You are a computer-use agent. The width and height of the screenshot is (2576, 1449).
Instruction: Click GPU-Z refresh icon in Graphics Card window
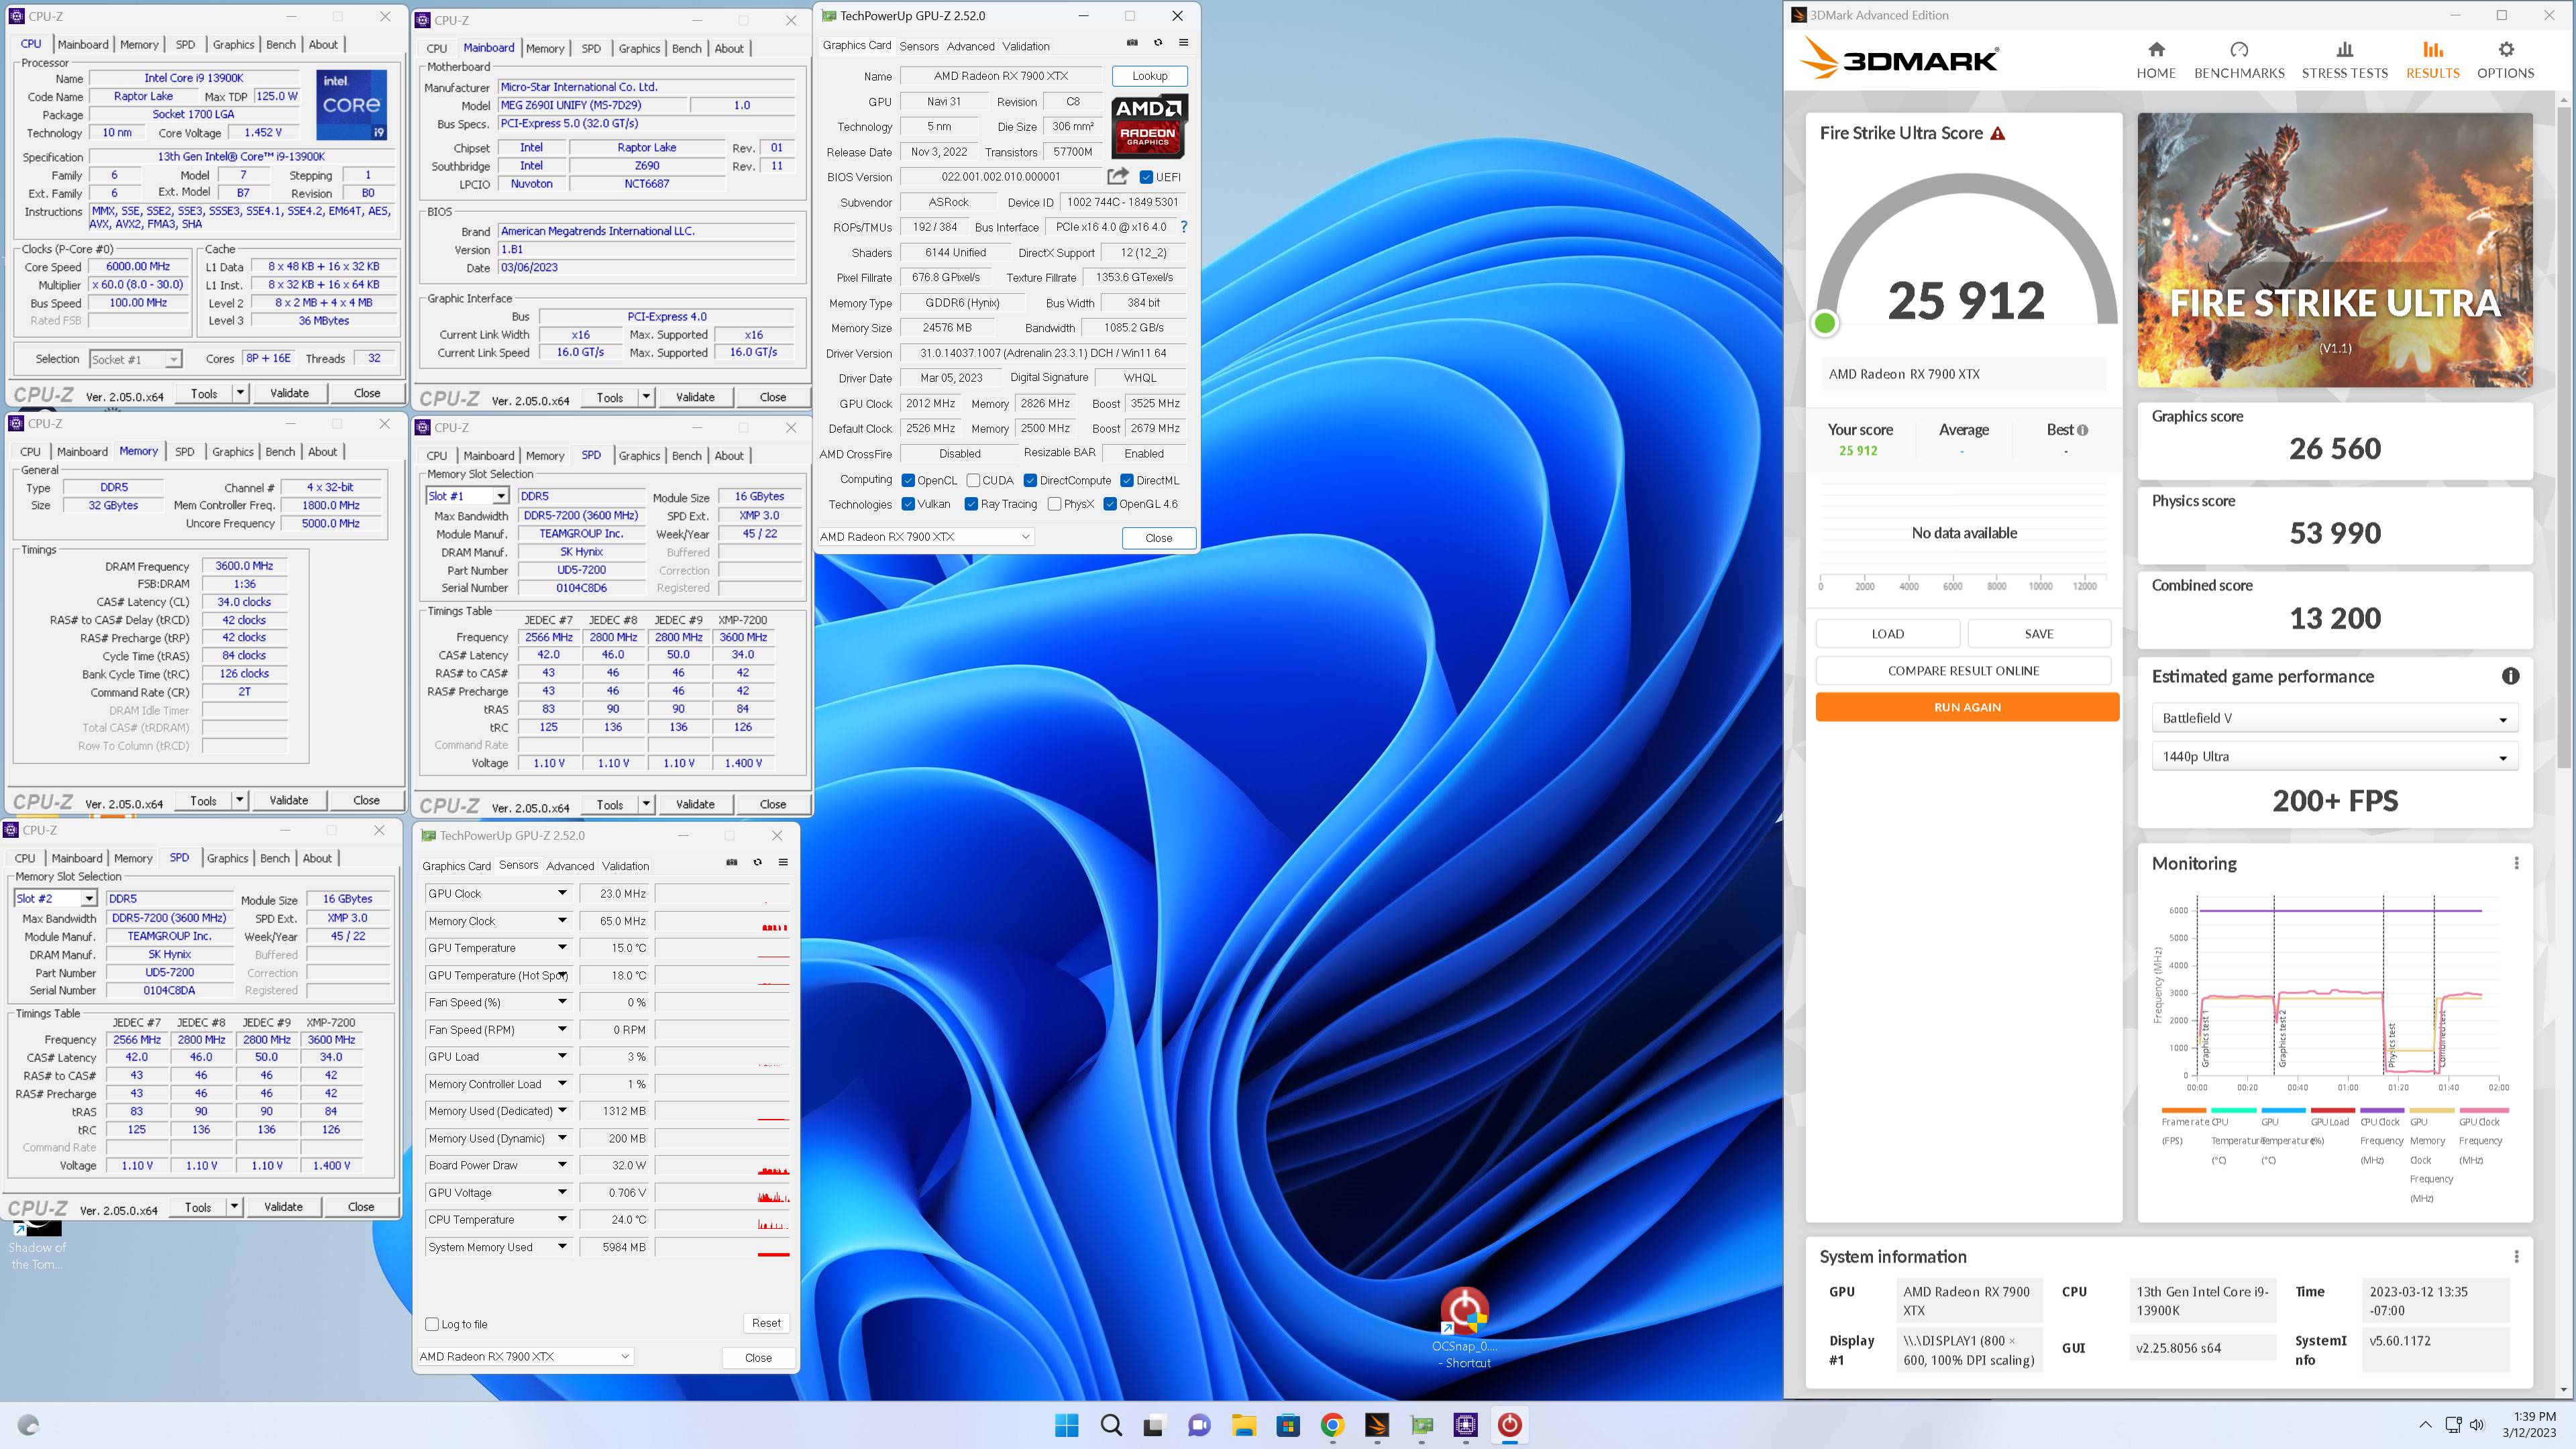[1158, 43]
